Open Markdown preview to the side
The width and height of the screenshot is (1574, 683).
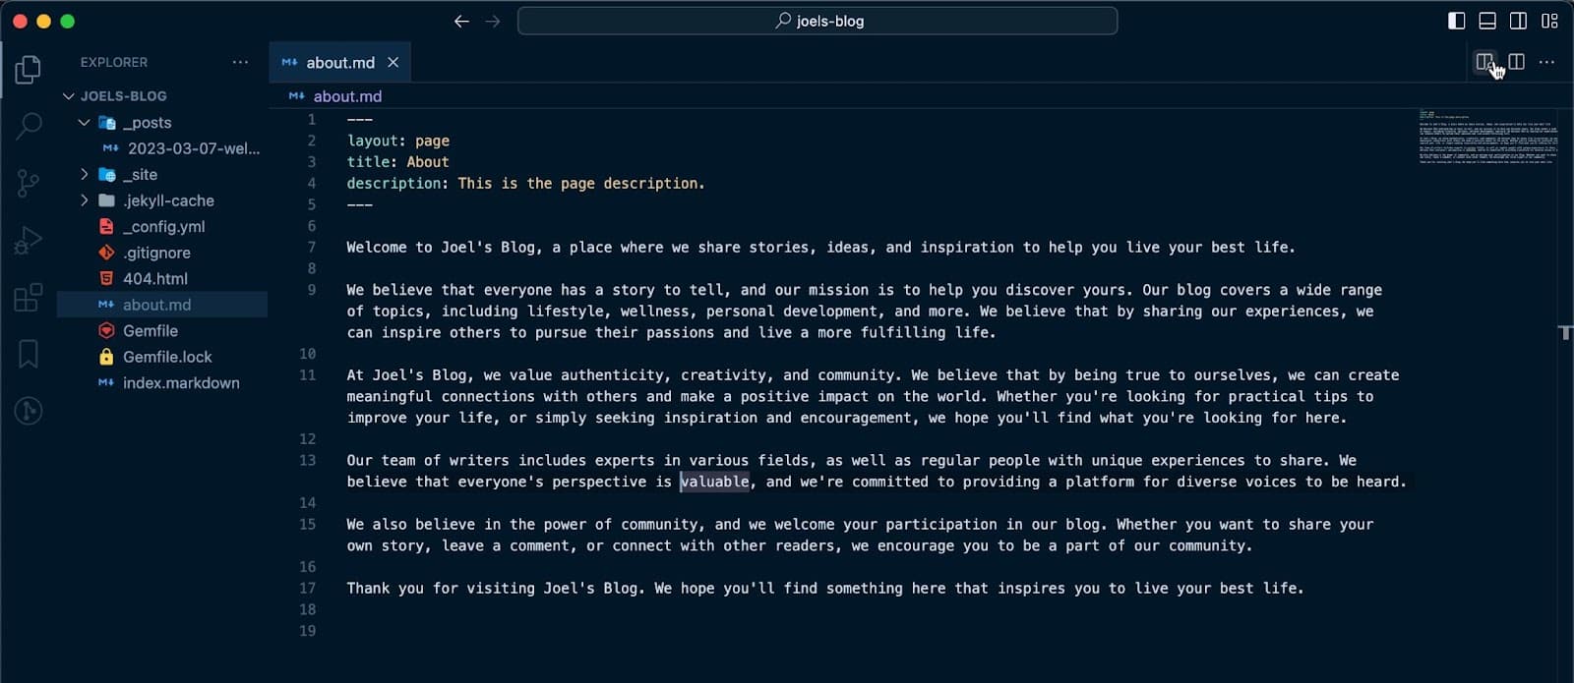(x=1484, y=62)
